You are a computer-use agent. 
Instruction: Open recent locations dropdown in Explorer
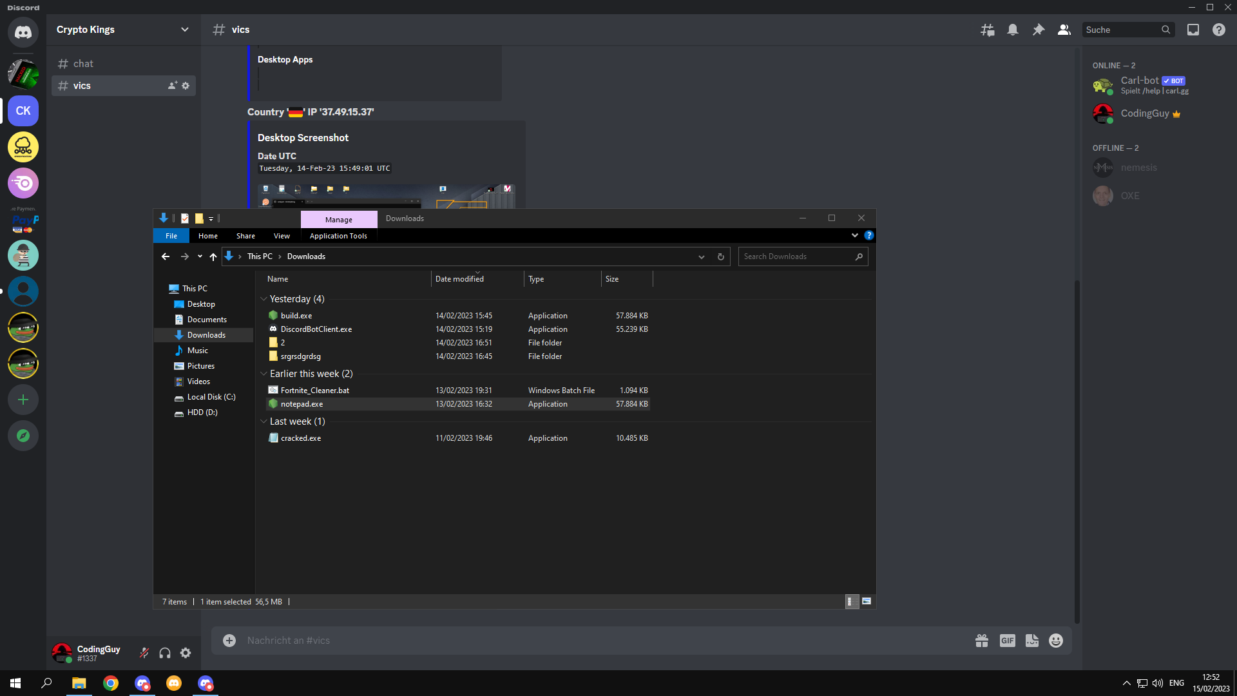point(200,256)
